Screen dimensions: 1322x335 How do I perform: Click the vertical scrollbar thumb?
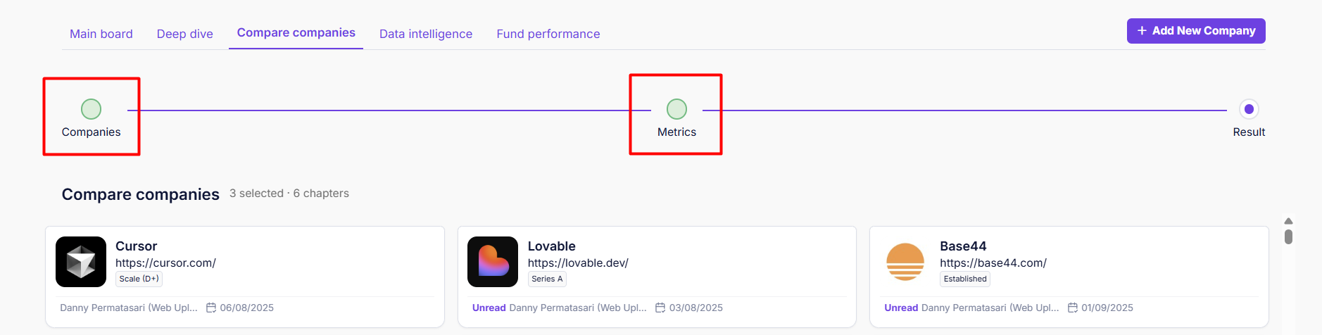(x=1288, y=236)
